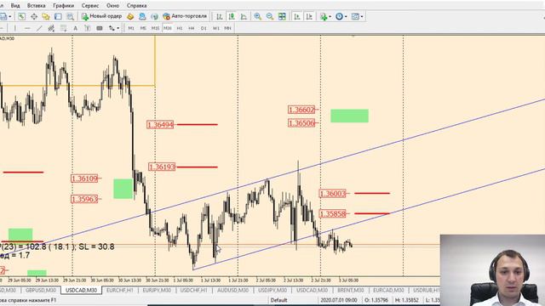Open the Market Watch window icon

(21, 16)
